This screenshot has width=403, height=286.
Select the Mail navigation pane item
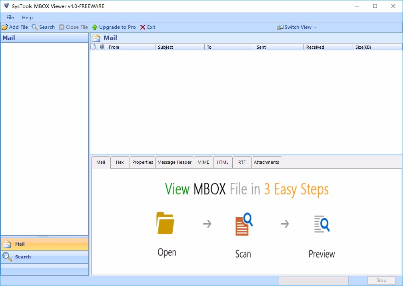44,244
